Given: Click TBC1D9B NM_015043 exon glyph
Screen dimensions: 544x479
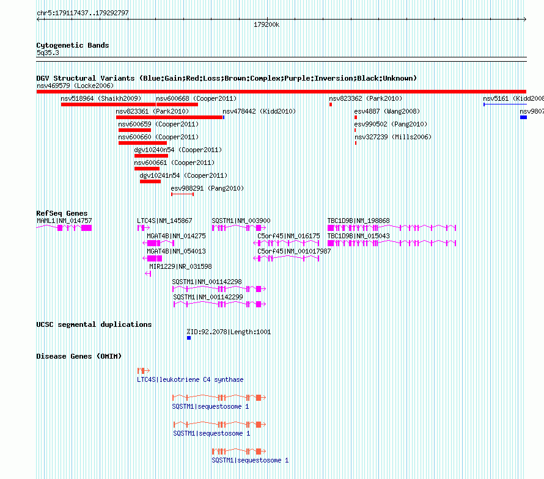Looking at the screenshot, I should [x=392, y=243].
